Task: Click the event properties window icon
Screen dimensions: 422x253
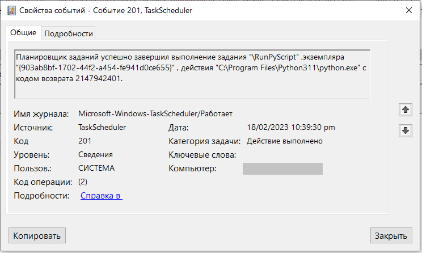Action: tap(11, 11)
